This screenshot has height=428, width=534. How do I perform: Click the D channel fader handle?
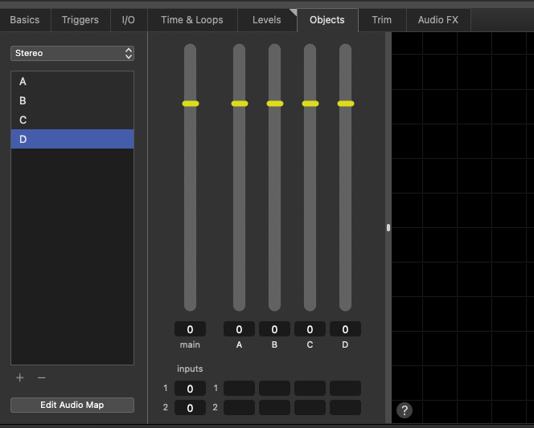pyautogui.click(x=345, y=104)
